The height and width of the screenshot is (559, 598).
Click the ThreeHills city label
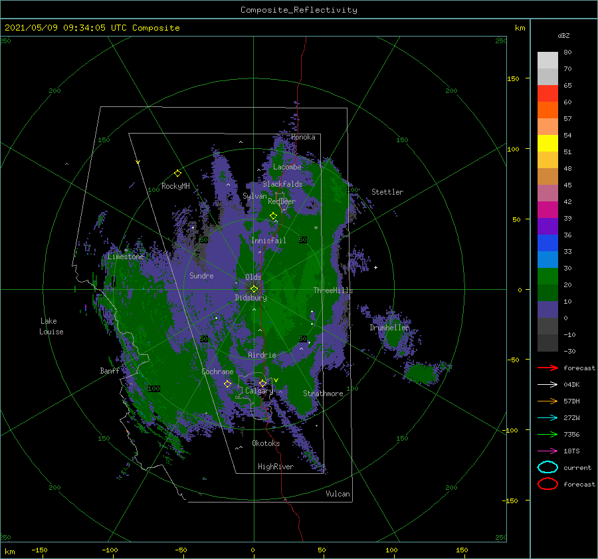[334, 290]
